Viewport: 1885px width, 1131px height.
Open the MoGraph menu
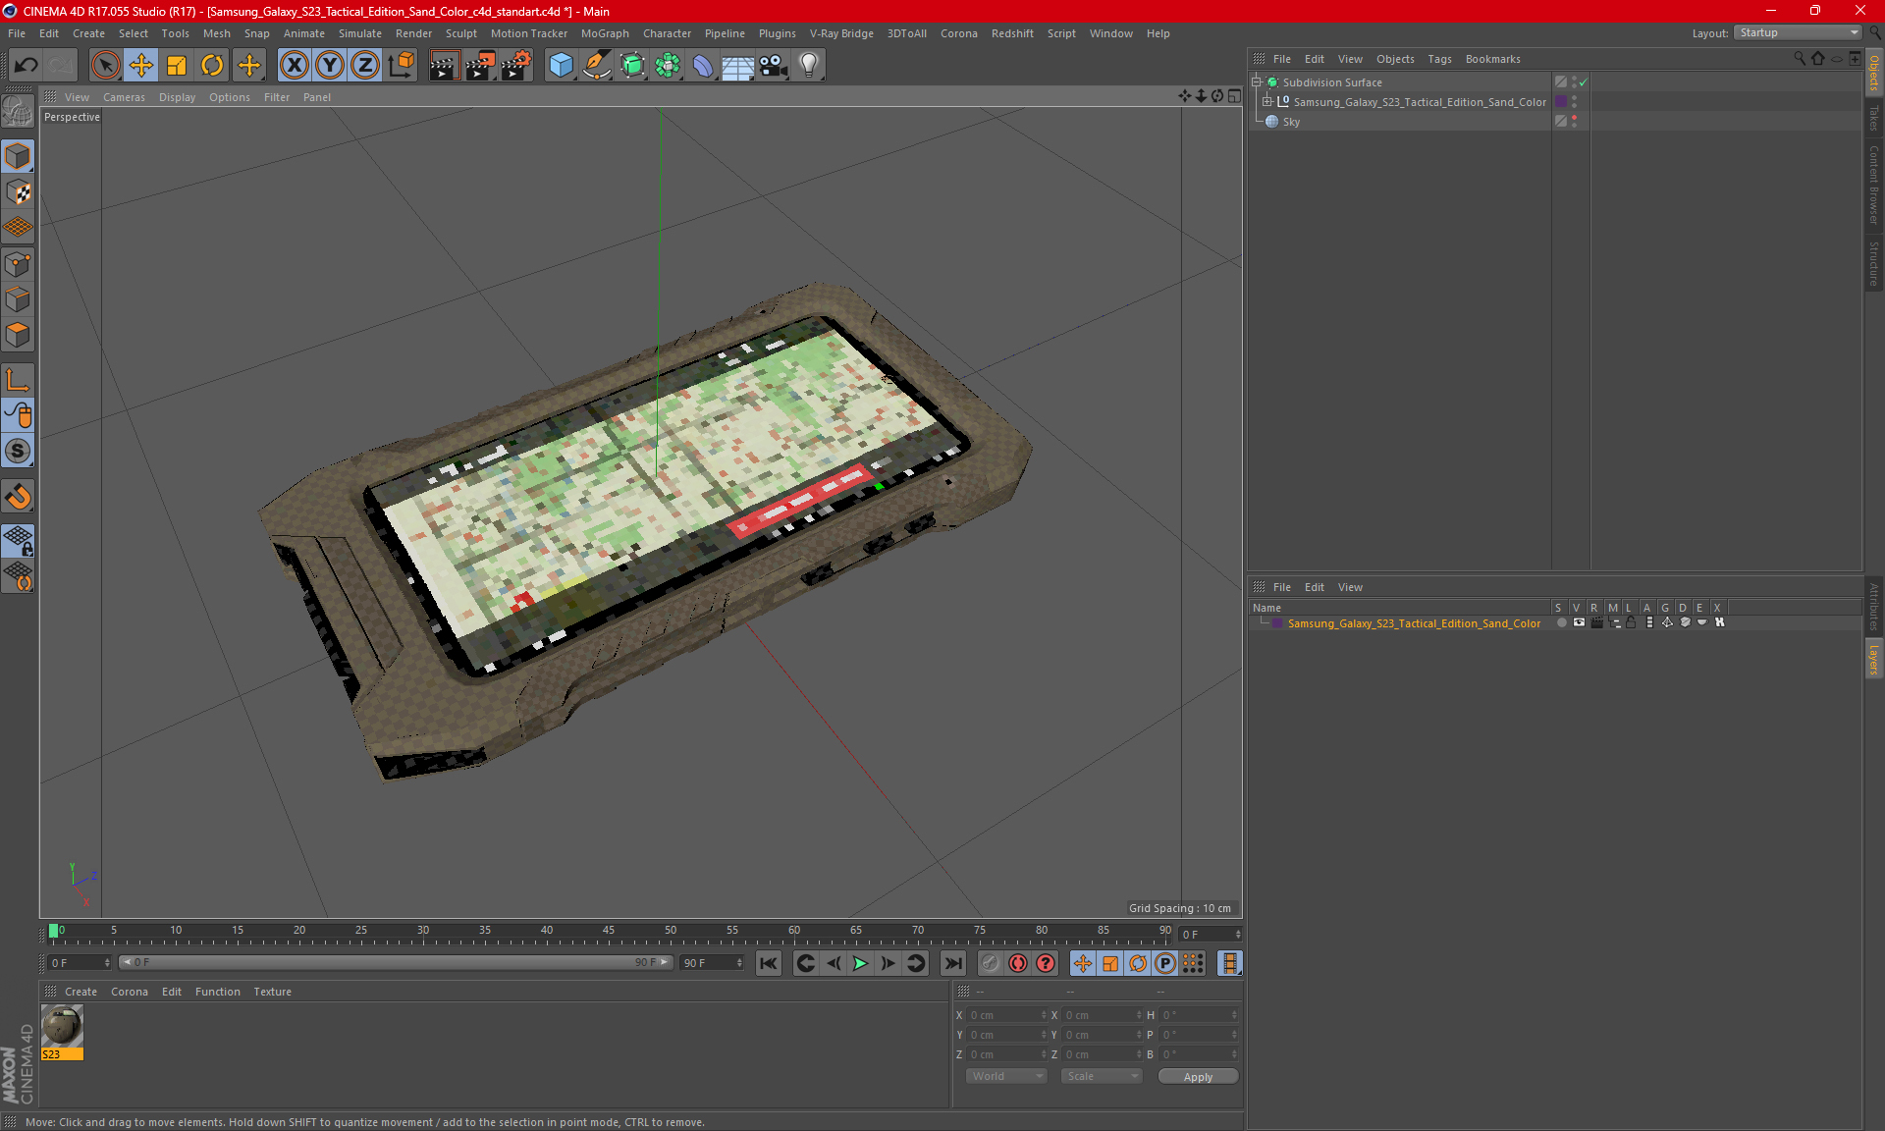pyautogui.click(x=605, y=33)
